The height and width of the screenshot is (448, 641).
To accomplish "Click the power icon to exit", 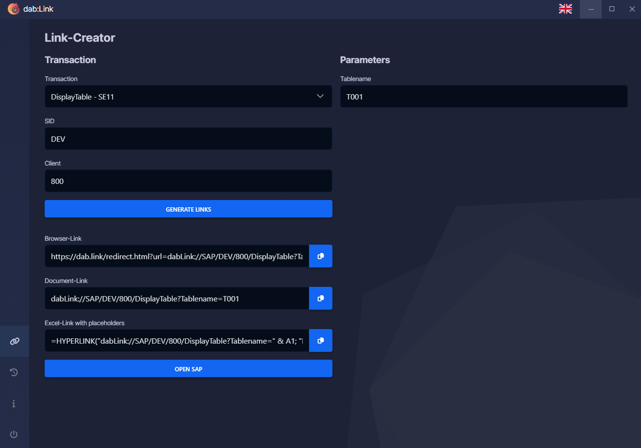I will (x=14, y=434).
